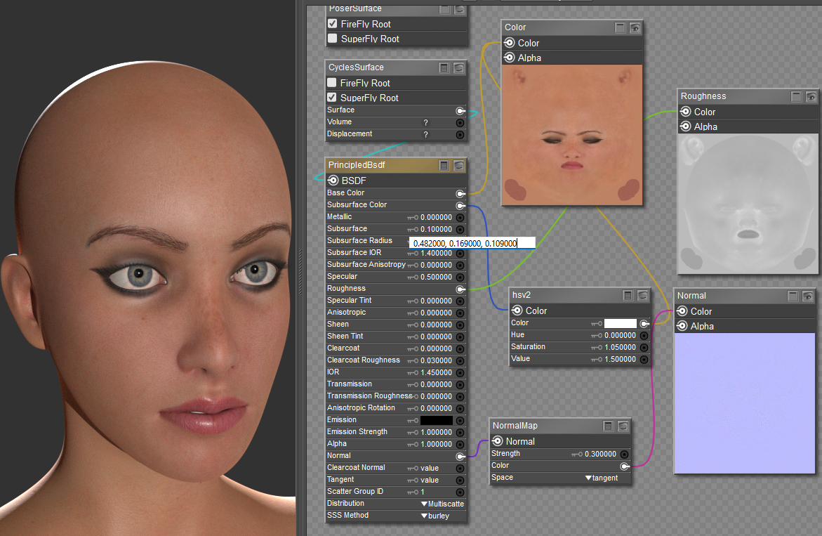The image size is (822, 536).
Task: Open the Distribution dropdown set to Multiscatter
Action: (442, 504)
